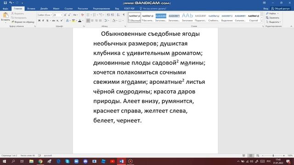The height and width of the screenshot is (165, 294).
Task: Click the Multilevel List icon
Action: pos(101,15)
